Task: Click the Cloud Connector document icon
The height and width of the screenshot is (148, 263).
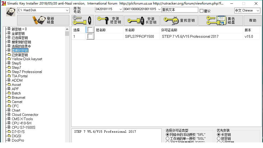Action: tap(9, 114)
